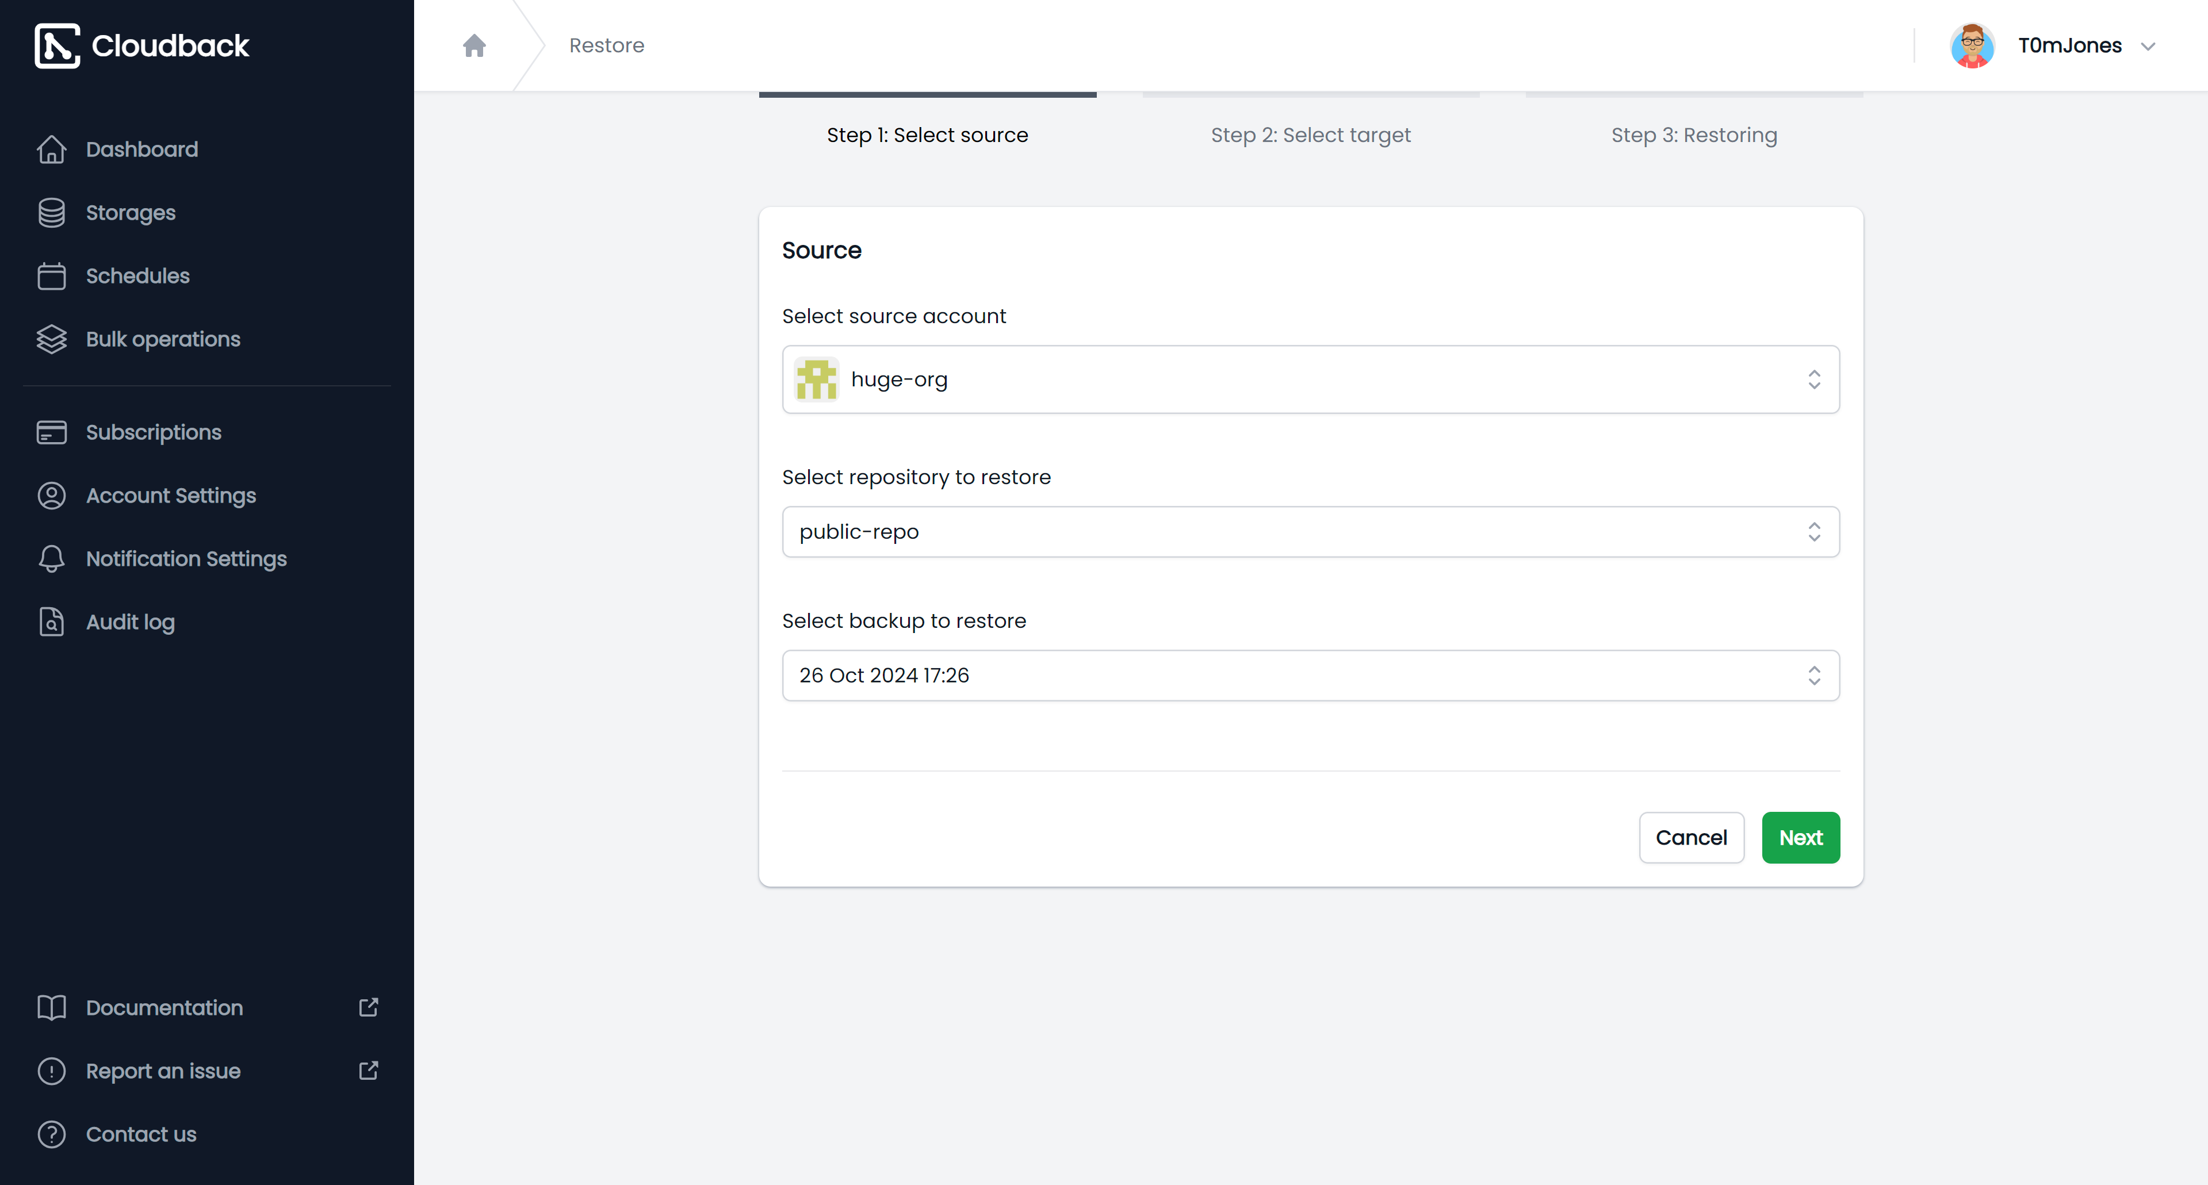This screenshot has width=2208, height=1185.
Task: Click the Audit log document icon
Action: click(x=51, y=622)
